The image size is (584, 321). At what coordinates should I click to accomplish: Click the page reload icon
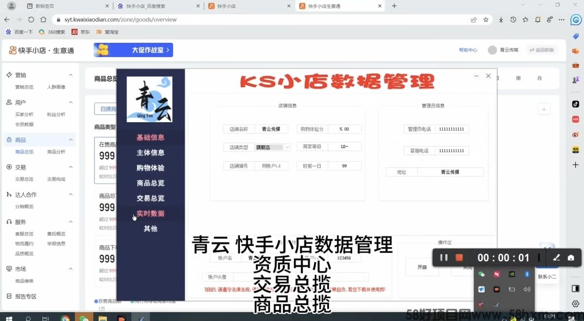pyautogui.click(x=31, y=20)
